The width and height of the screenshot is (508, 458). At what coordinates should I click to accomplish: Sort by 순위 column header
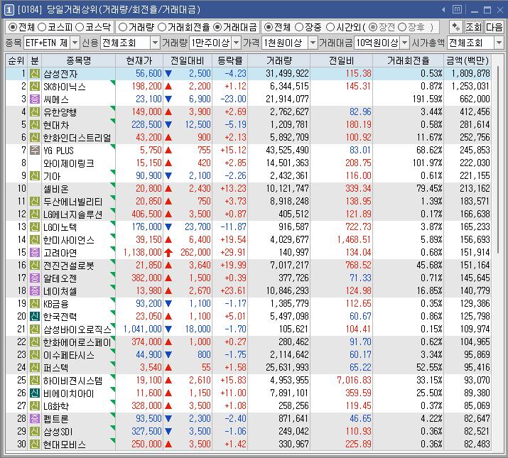[x=16, y=60]
